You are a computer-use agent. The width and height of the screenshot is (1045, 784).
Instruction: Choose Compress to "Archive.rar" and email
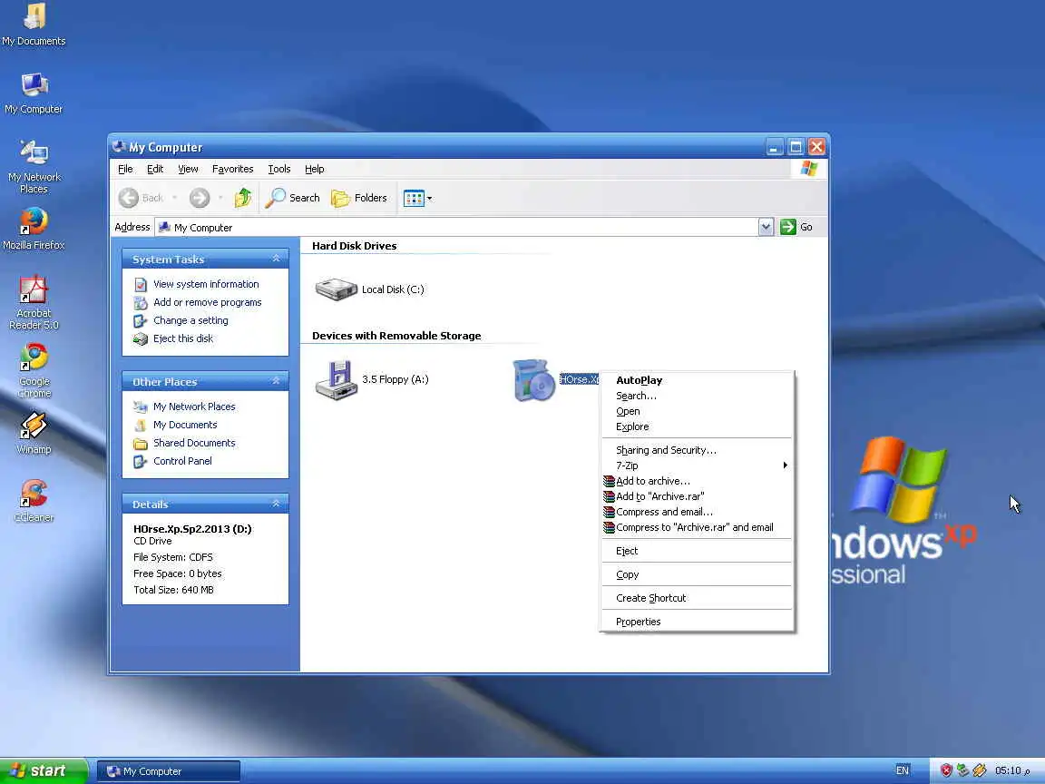point(697,527)
